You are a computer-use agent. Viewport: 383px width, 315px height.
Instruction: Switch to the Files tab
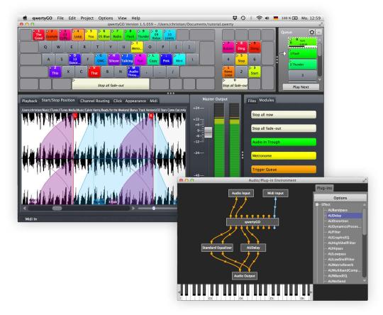click(x=252, y=101)
